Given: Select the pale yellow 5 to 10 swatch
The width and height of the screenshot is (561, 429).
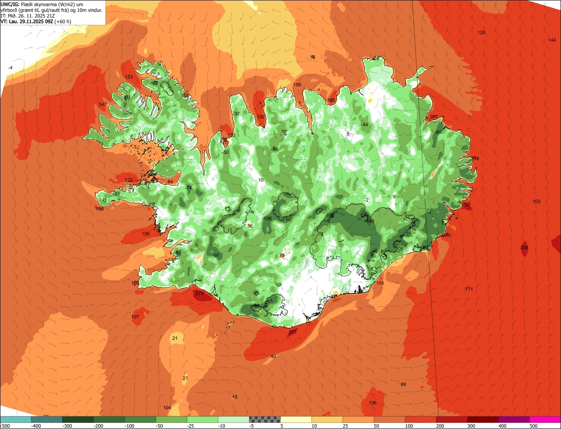Looking at the screenshot, I should point(296,419).
